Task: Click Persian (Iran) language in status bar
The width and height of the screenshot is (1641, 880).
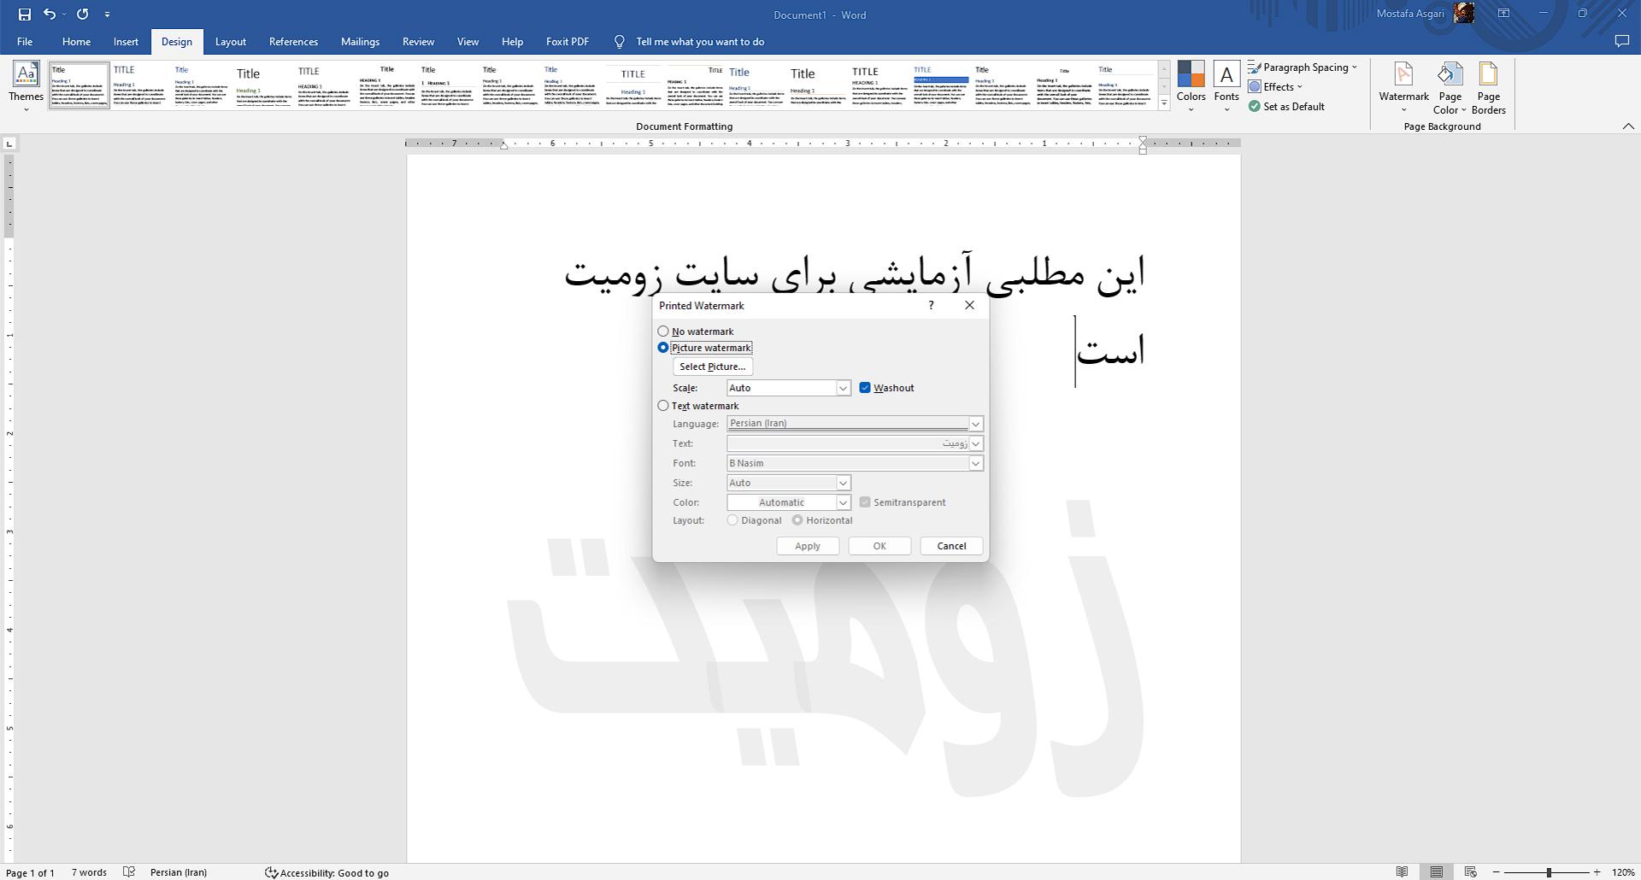Action: click(179, 872)
